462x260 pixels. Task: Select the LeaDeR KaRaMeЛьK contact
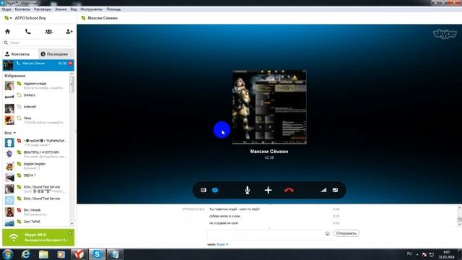click(37, 143)
